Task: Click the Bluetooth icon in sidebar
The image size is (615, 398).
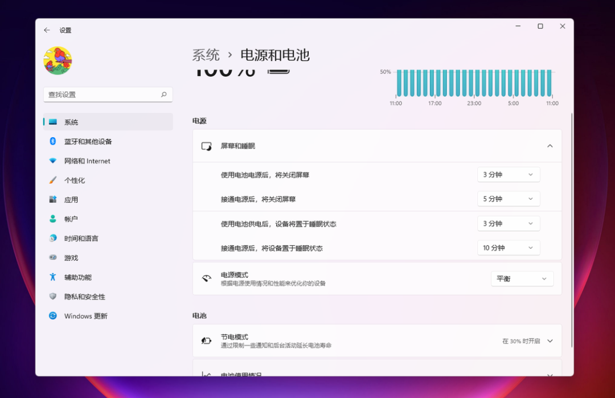Action: [x=53, y=141]
